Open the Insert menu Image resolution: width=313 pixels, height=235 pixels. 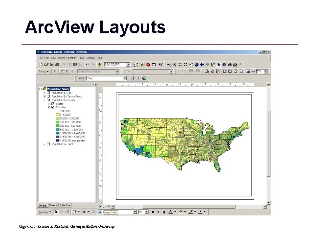tap(61, 58)
